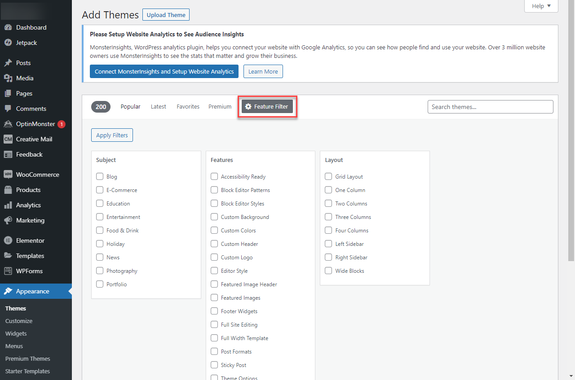Open the Feature Filter gear button
This screenshot has width=575, height=380.
(x=267, y=106)
